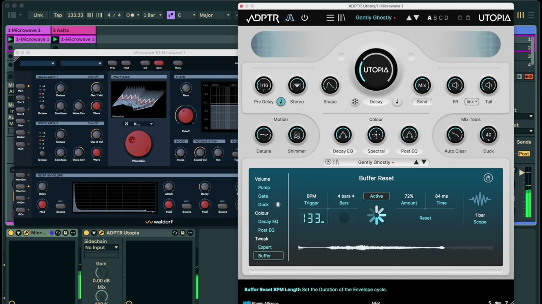This screenshot has height=304, width=542.
Task: Toggle the Live key indicator beside C
Action: (171, 15)
